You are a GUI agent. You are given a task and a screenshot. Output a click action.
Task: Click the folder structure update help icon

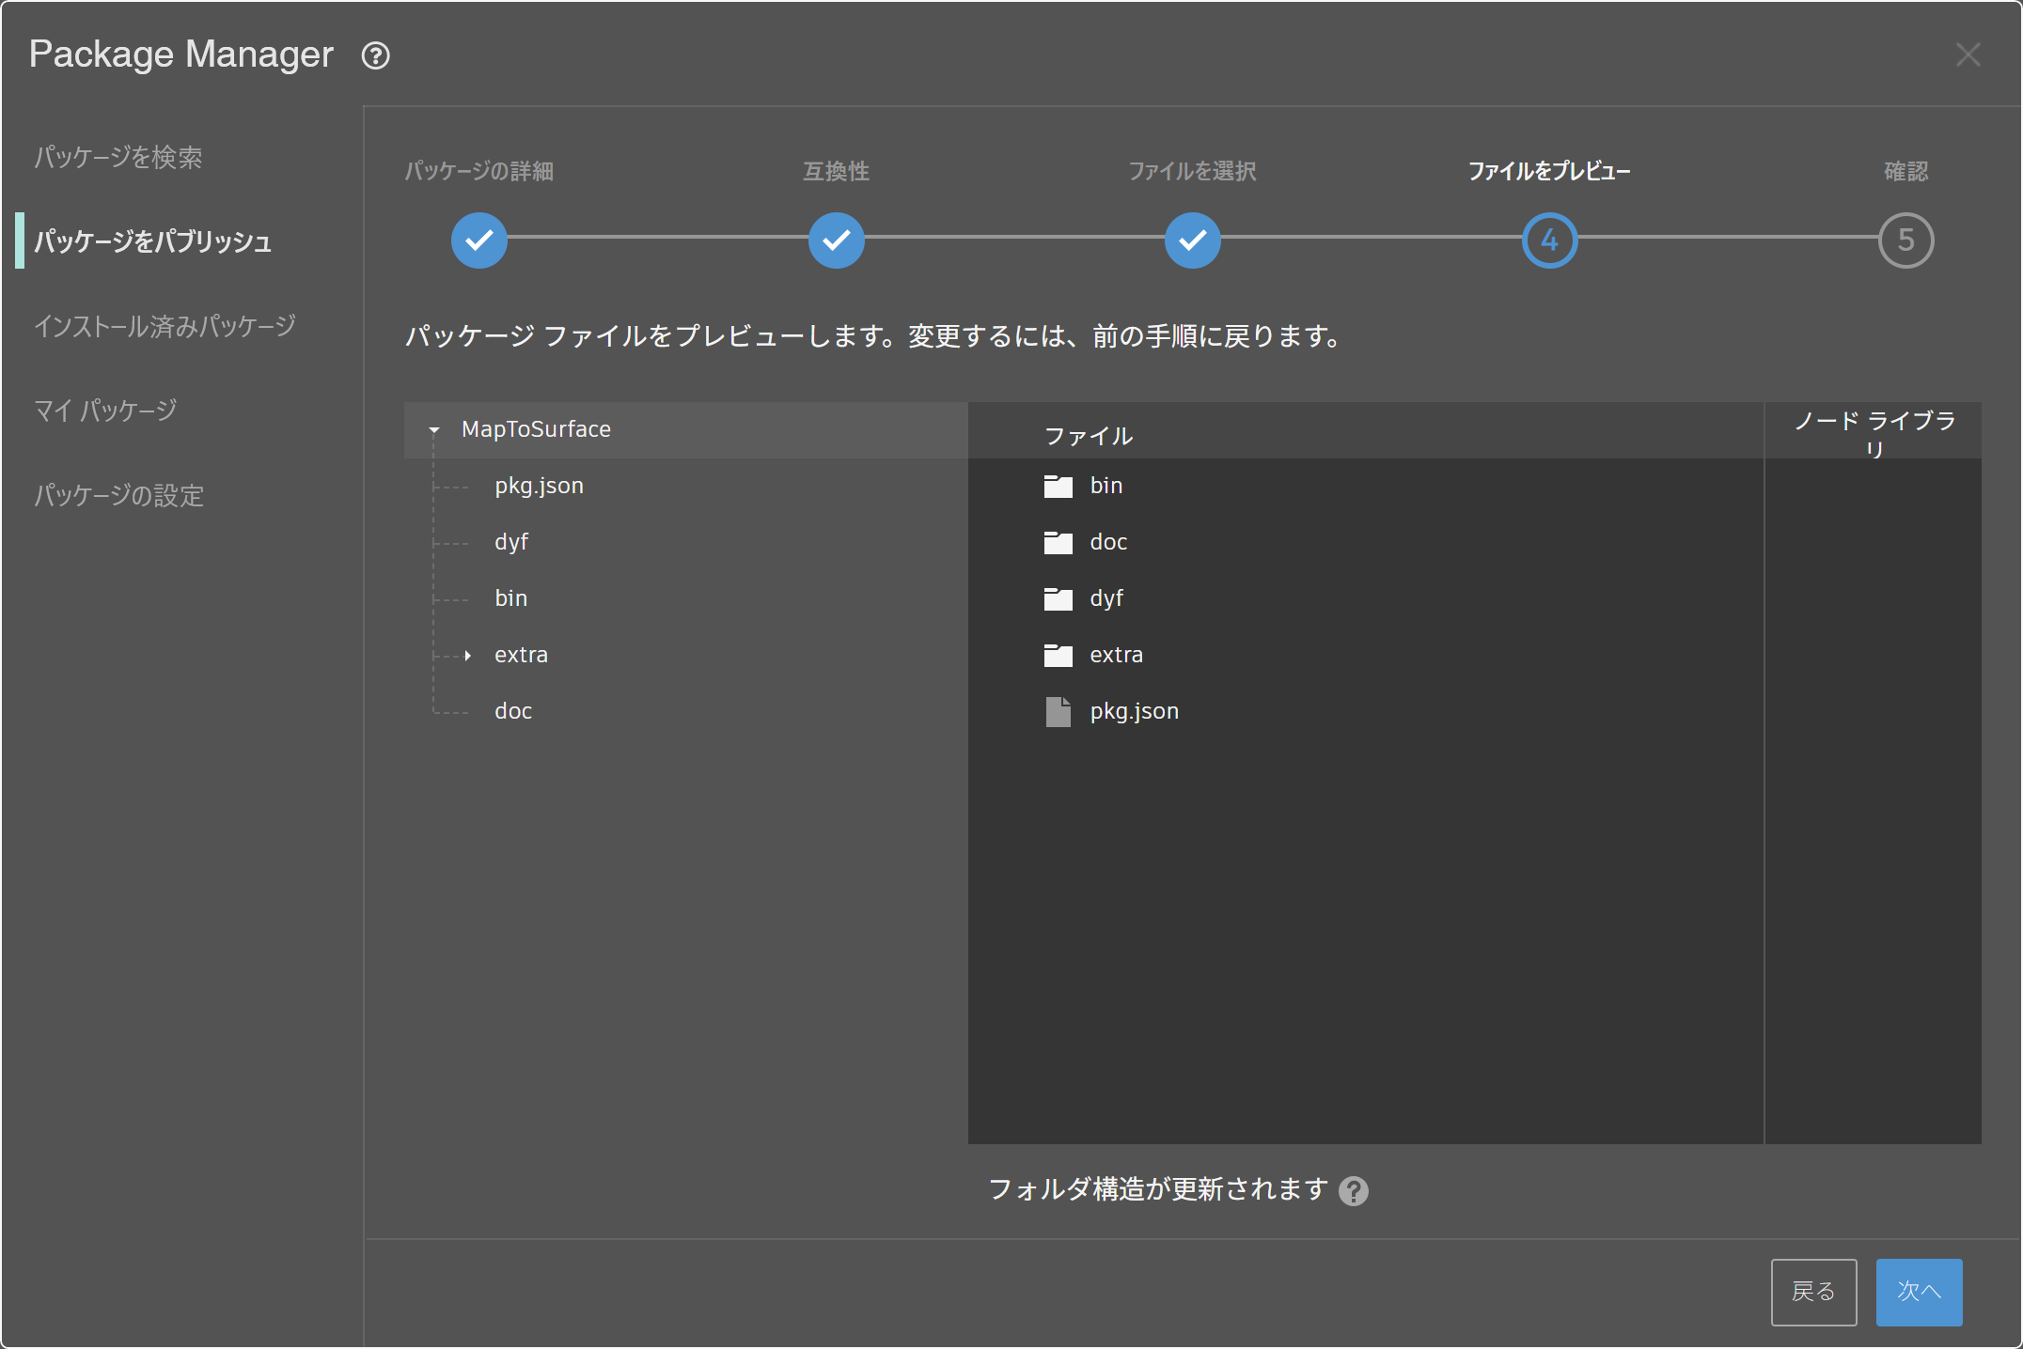[x=1354, y=1191]
